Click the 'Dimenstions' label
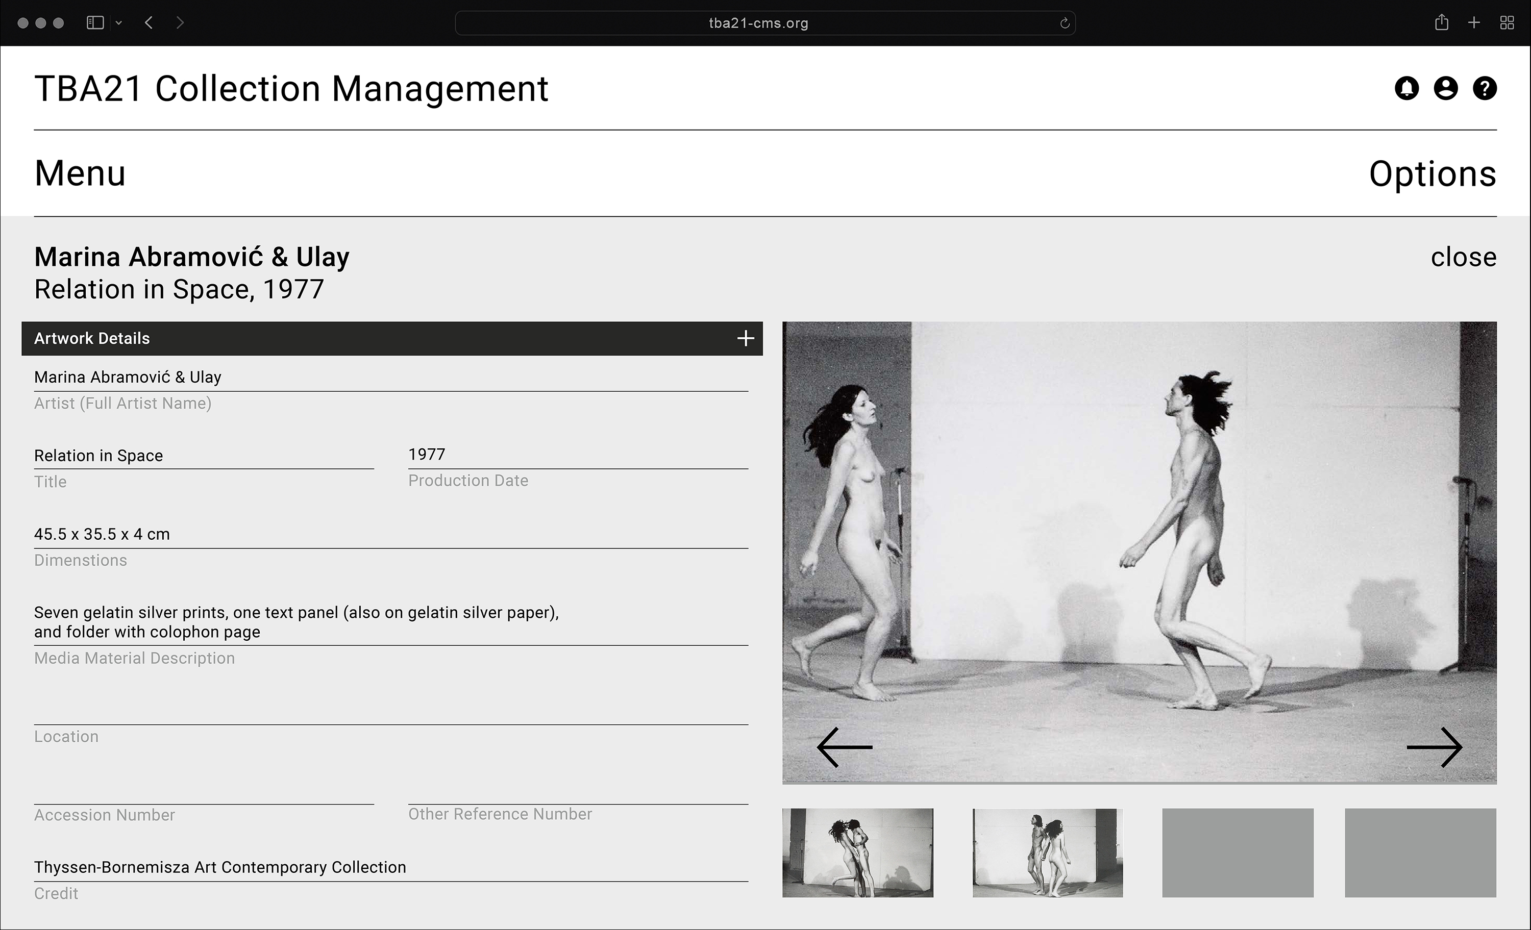 81,560
